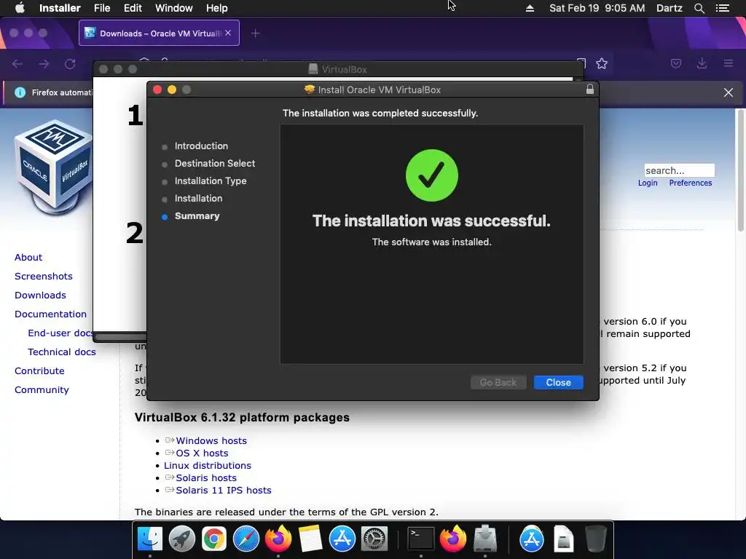Screen dimensions: 746x559
Task: Open the Applications folder icon in Dock
Action: (x=531, y=539)
